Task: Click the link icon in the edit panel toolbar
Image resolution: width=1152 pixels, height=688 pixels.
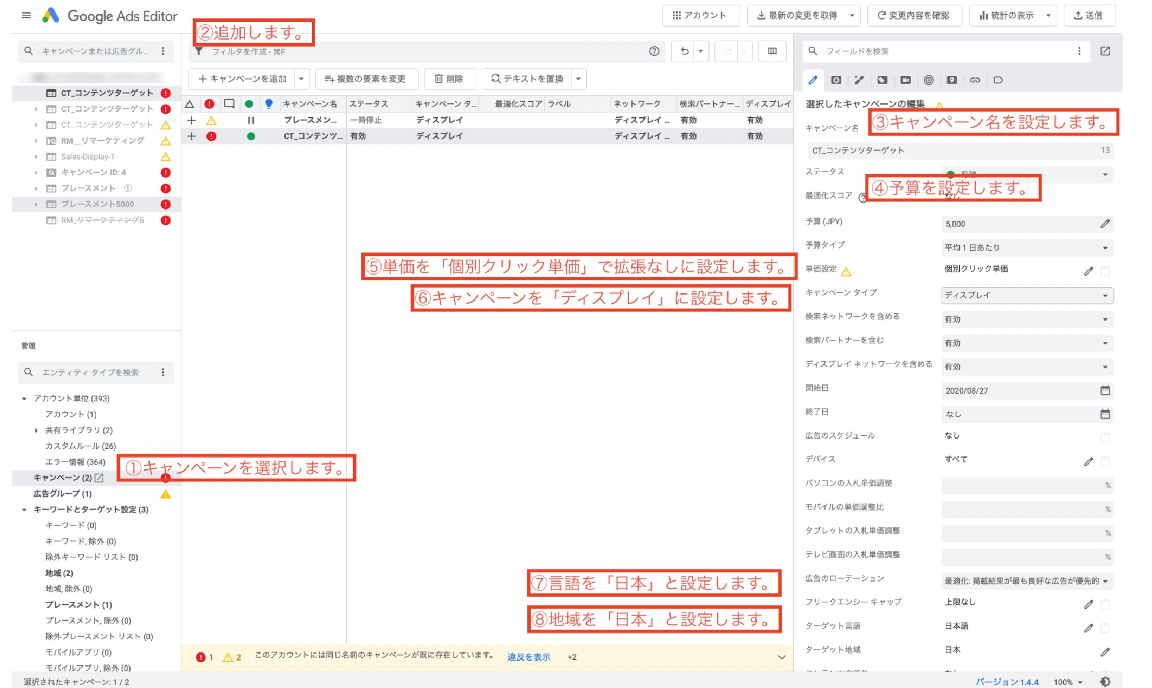Action: (975, 81)
